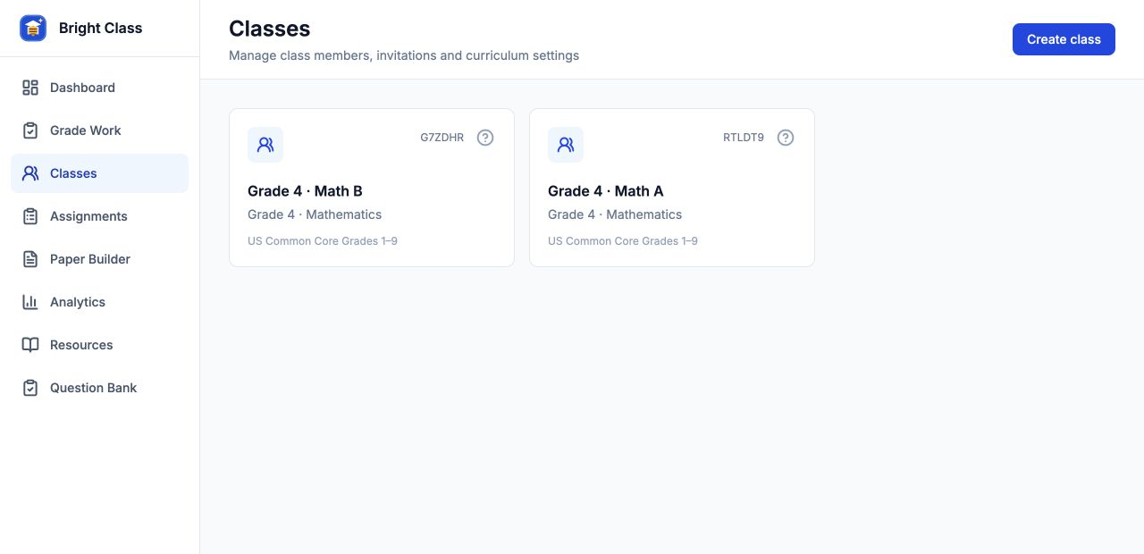1144x554 pixels.
Task: Open help icon next to code RTLDT9
Action: [786, 138]
